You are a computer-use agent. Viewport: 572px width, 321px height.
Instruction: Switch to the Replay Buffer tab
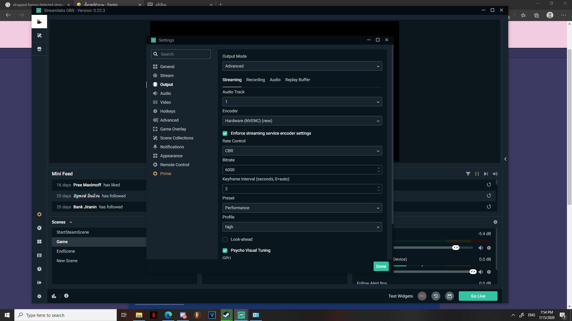tap(297, 80)
